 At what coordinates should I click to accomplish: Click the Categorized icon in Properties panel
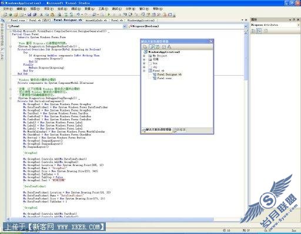tap(253, 30)
